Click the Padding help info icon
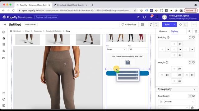This screenshot has height=111, width=199. click(168, 38)
